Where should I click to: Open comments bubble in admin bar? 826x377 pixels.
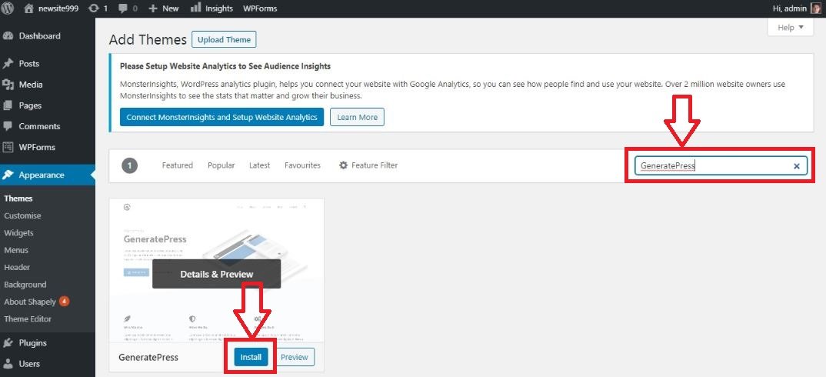(128, 8)
